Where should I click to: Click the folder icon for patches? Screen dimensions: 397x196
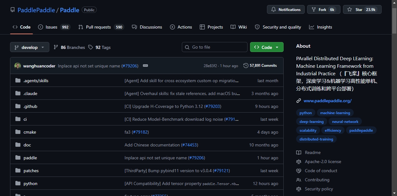(x=18, y=171)
